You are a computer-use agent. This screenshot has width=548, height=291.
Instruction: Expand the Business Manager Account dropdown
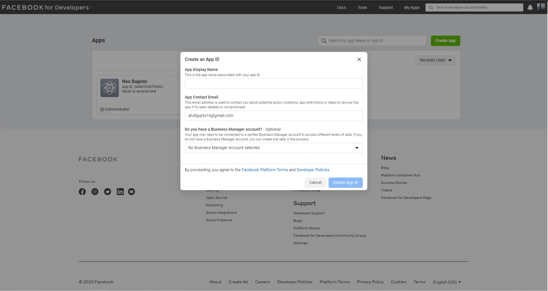click(x=274, y=148)
